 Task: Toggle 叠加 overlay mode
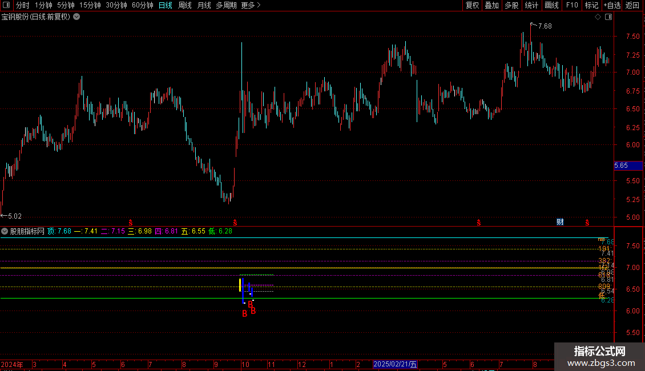tap(491, 5)
